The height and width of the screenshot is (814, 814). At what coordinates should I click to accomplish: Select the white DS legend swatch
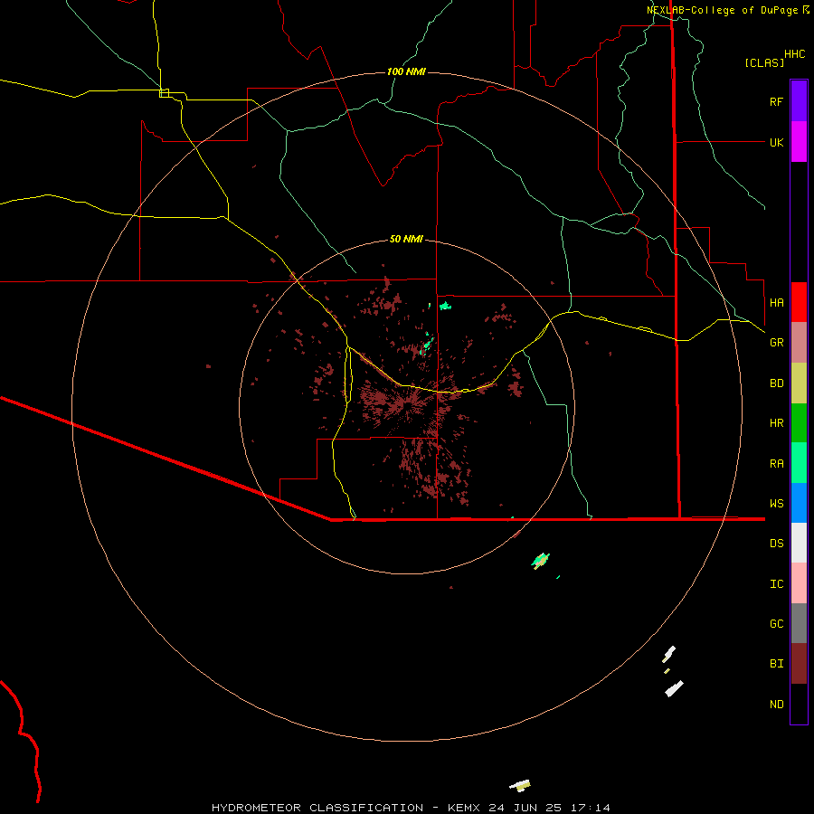(x=799, y=543)
